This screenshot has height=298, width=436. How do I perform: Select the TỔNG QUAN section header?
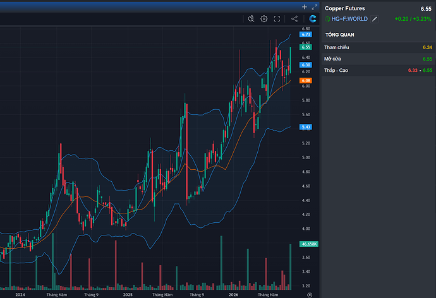(340, 35)
